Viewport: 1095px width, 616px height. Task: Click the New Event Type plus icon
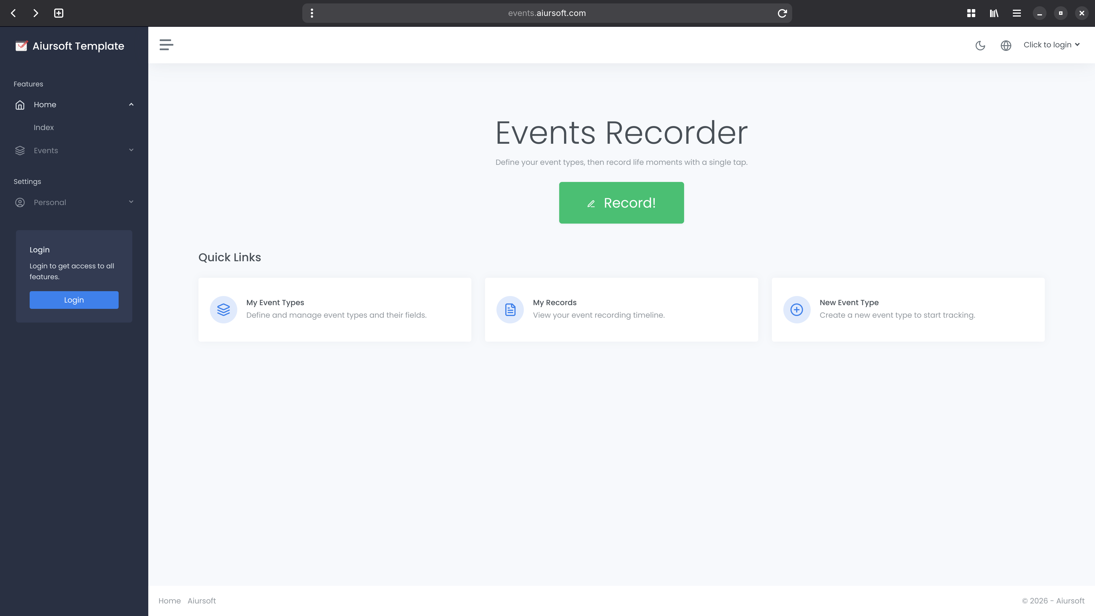click(796, 309)
